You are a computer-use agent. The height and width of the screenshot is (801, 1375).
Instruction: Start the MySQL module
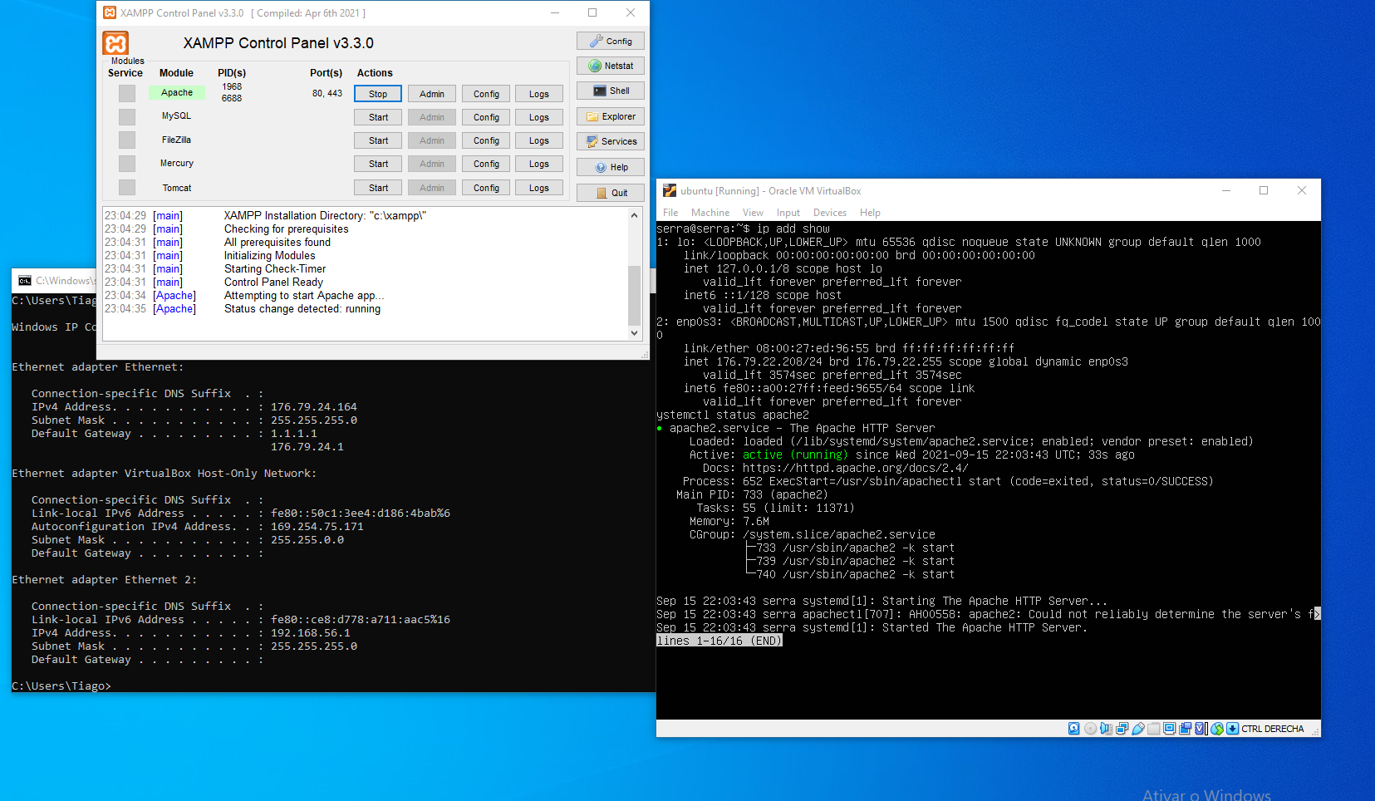click(378, 117)
